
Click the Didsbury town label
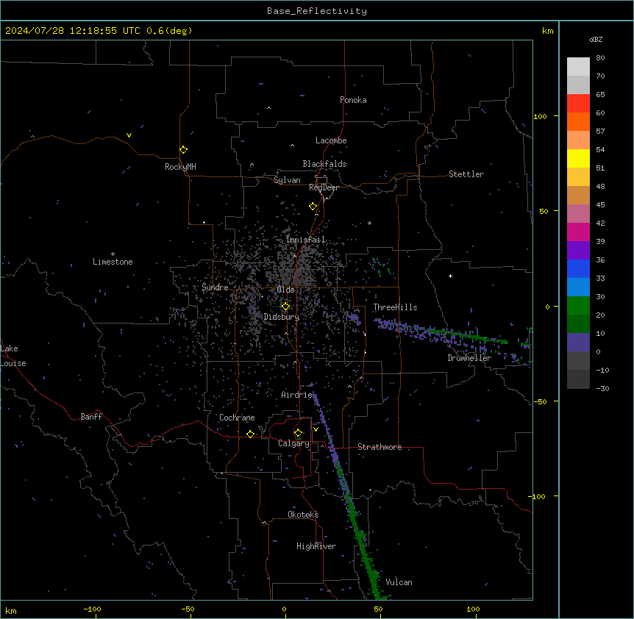281,317
